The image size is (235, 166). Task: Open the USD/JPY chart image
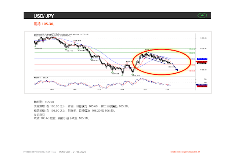tap(118, 62)
